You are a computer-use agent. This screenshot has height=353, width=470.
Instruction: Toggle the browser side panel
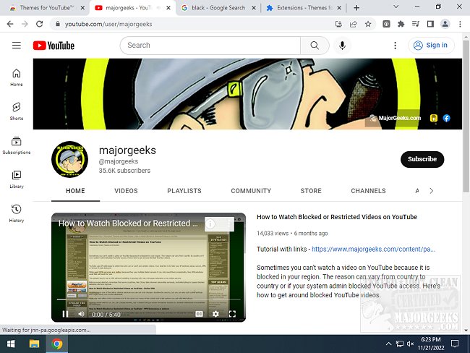click(430, 24)
